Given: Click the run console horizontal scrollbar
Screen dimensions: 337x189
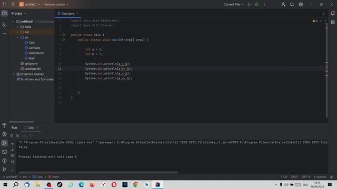Looking at the screenshot, I should [x=98, y=172].
